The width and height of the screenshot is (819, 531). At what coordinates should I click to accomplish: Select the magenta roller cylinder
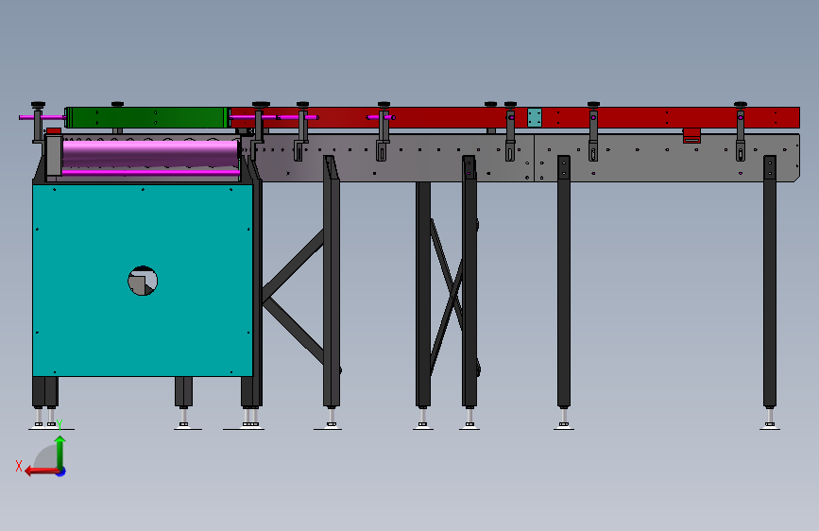pyautogui.click(x=150, y=154)
